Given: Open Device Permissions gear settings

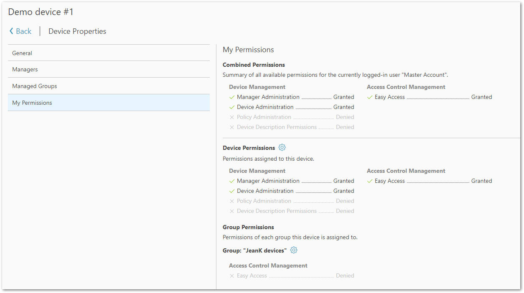Looking at the screenshot, I should point(282,147).
